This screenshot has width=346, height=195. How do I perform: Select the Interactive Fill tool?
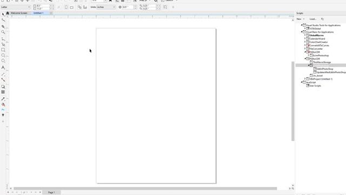click(x=3, y=105)
